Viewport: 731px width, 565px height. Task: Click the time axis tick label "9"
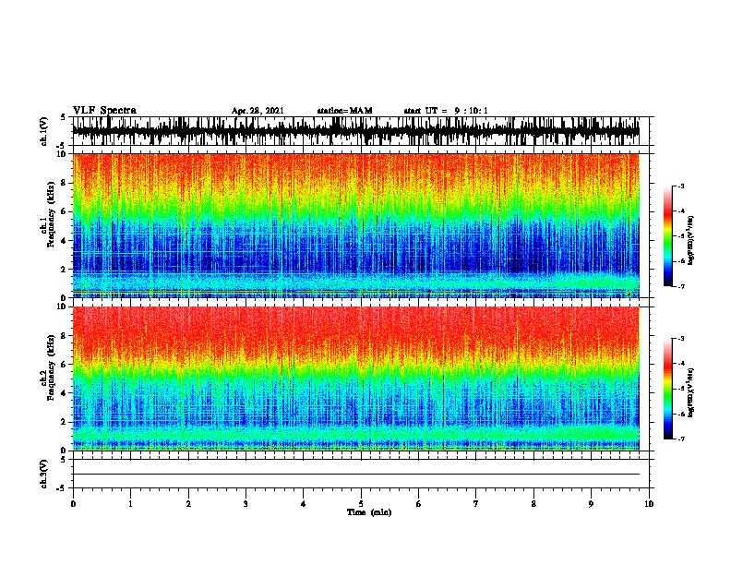point(591,504)
